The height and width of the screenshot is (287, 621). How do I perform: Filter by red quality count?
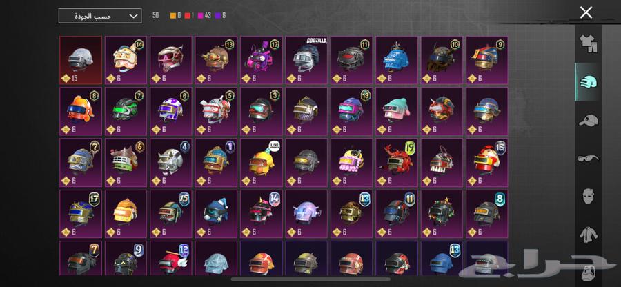click(190, 15)
